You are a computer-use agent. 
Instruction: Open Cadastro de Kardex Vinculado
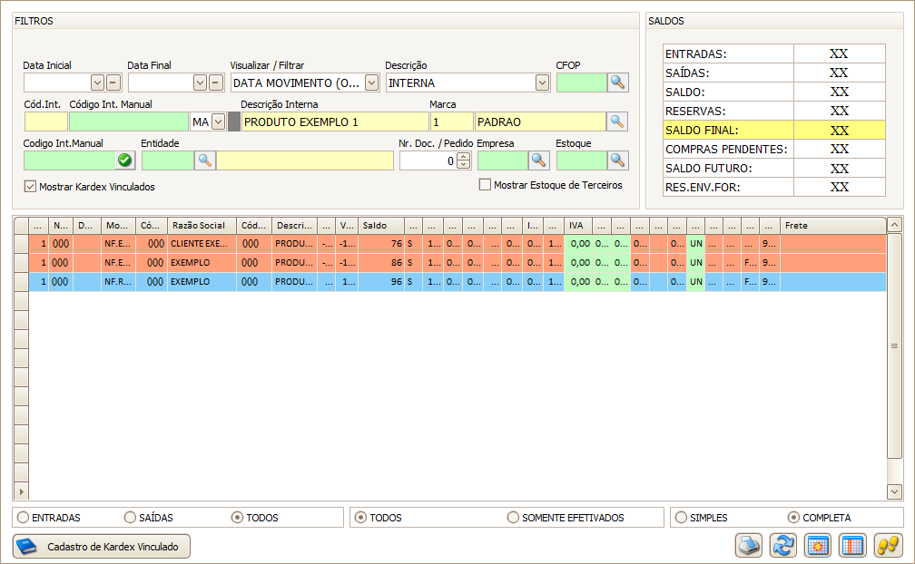pyautogui.click(x=102, y=547)
